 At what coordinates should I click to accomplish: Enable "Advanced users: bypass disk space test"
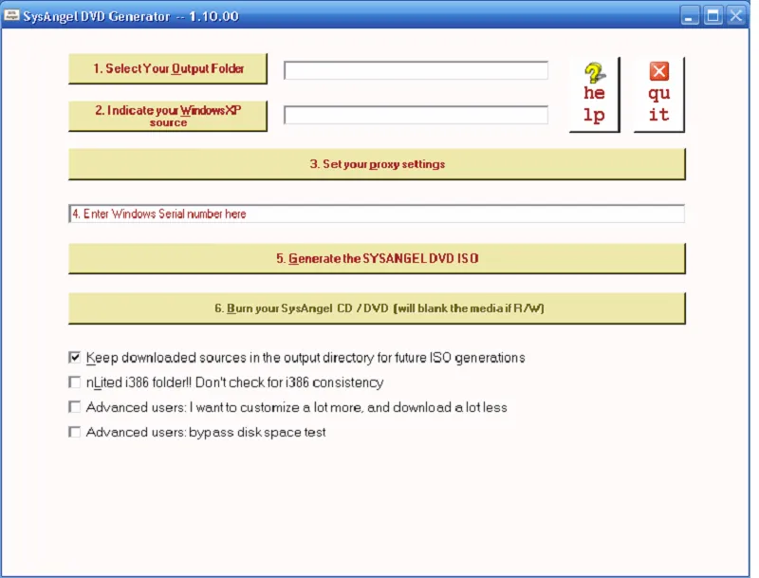coord(74,432)
